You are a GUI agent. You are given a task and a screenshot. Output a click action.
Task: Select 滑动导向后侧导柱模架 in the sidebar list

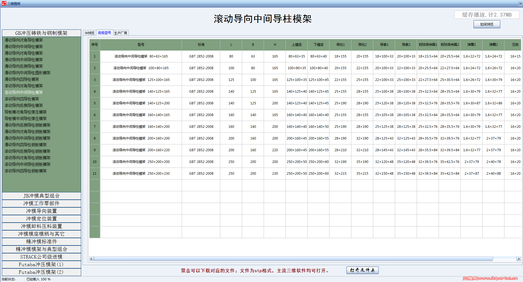pyautogui.click(x=24, y=66)
